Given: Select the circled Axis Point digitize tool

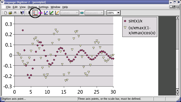Looking at the screenshot, I should pos(35,13).
